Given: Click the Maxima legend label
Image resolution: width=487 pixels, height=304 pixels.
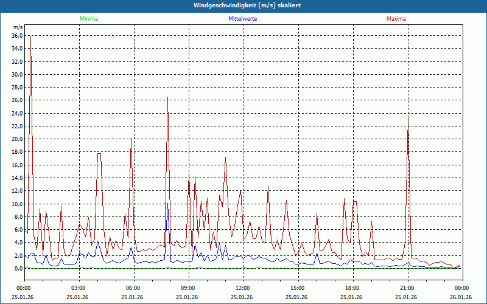Looking at the screenshot, I should coord(396,19).
